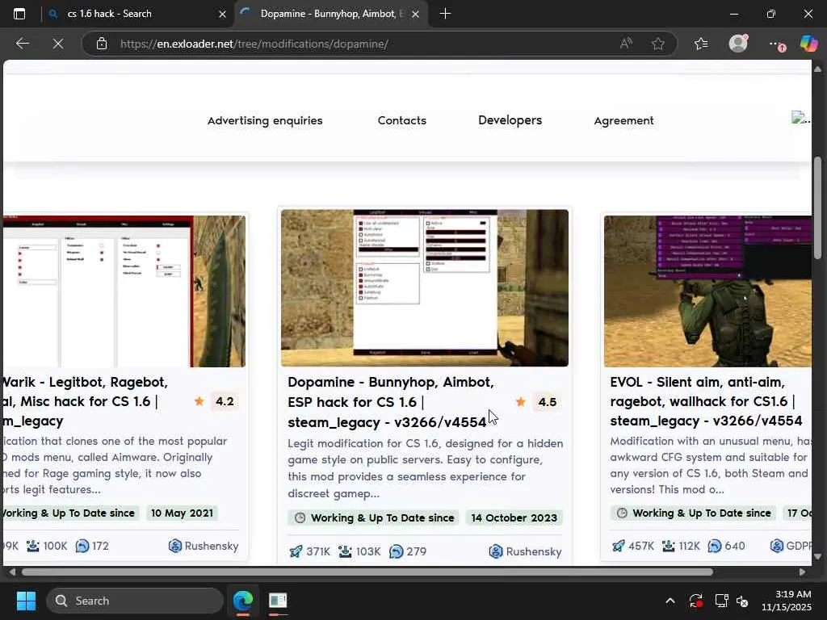Click the horizontal page scrollbar

[x=367, y=572]
